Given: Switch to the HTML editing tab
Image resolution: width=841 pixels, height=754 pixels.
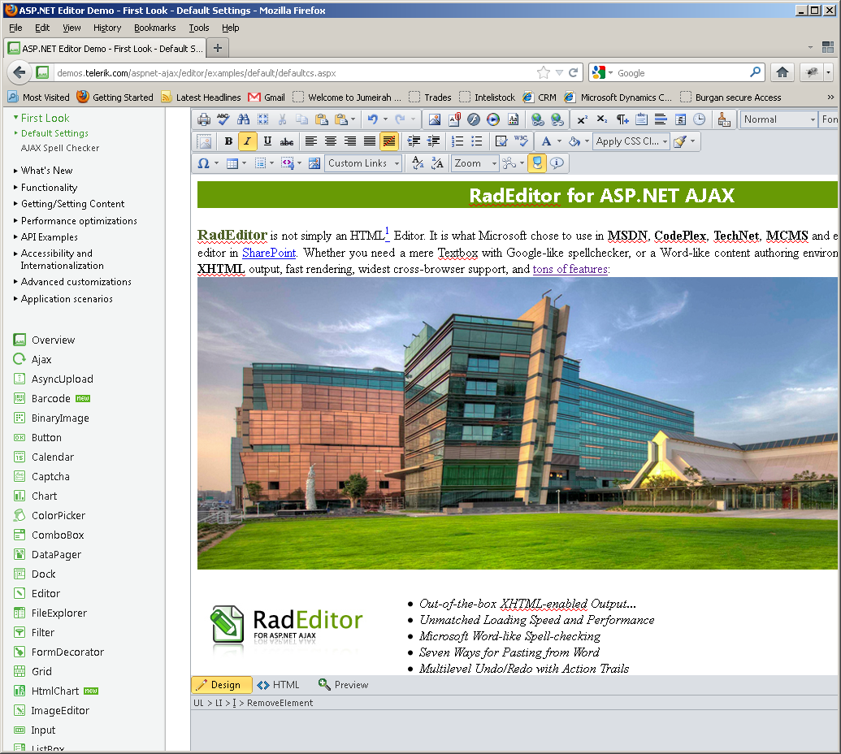Looking at the screenshot, I should (x=279, y=685).
